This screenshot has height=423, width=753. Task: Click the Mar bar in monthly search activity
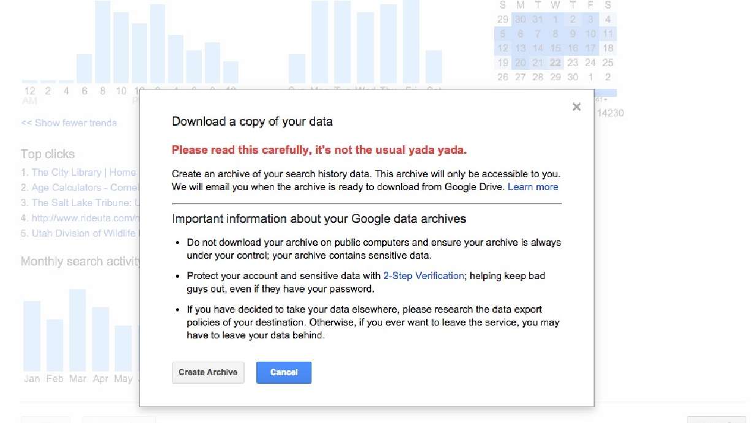click(77, 328)
